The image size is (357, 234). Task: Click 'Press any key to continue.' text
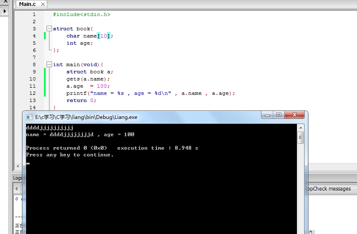click(x=70, y=155)
